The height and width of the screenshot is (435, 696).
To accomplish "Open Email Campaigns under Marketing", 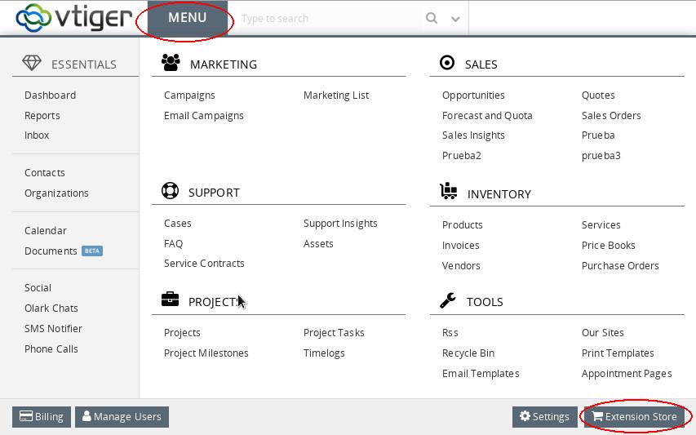I will 203,116.
